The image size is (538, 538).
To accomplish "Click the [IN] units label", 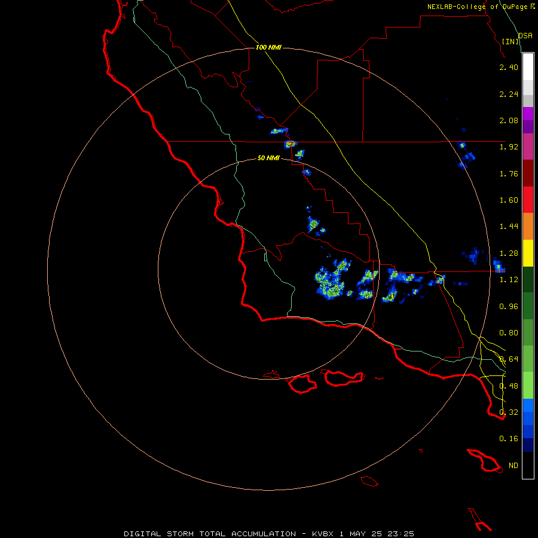I will (x=511, y=41).
